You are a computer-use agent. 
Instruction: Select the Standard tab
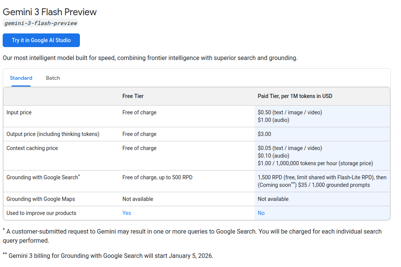coord(21,78)
